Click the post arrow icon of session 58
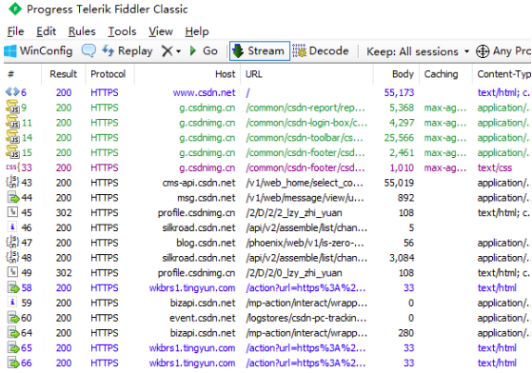Screen dimensions: 532x373 pos(13,287)
